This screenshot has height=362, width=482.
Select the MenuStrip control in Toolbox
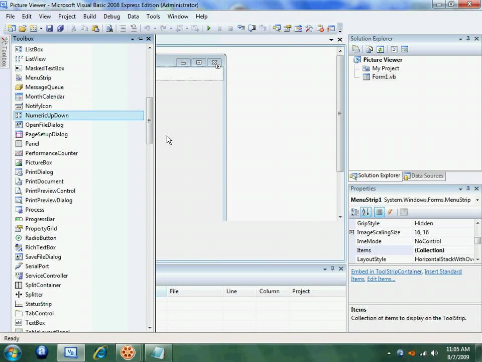(x=79, y=77)
